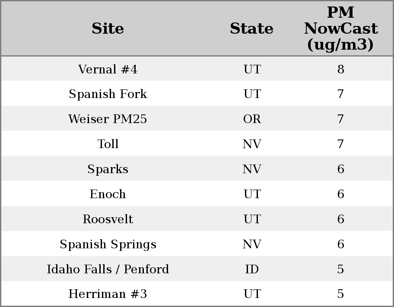Click the PM NowCast column header
This screenshot has height=307, width=394.
pos(340,28)
